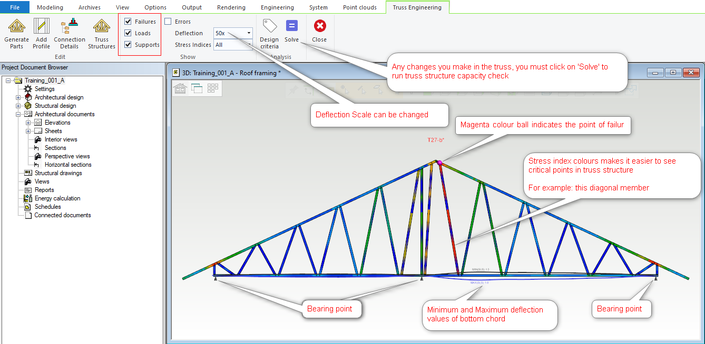Viewport: 705px width, 344px height.
Task: Open the Point clouds tab
Action: click(359, 7)
